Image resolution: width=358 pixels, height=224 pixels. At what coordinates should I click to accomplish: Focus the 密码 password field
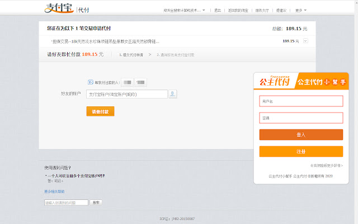click(301, 118)
